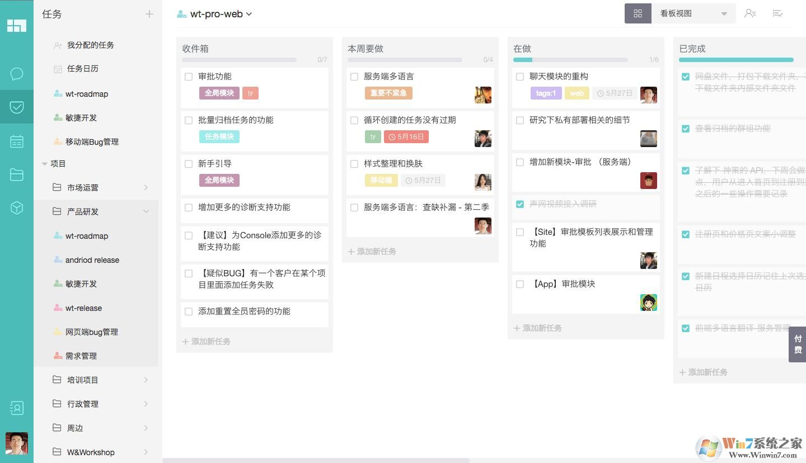Screen dimensions: 806x463
Task: Click the task filter icon in top right corner
Action: click(778, 13)
